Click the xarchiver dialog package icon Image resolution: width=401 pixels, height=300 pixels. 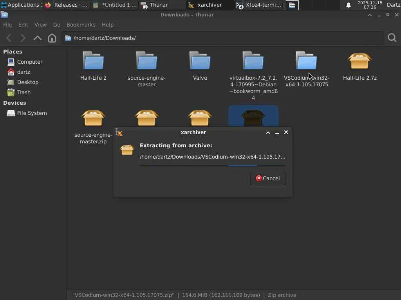[x=127, y=150]
